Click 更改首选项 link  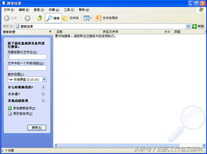pos(23,114)
